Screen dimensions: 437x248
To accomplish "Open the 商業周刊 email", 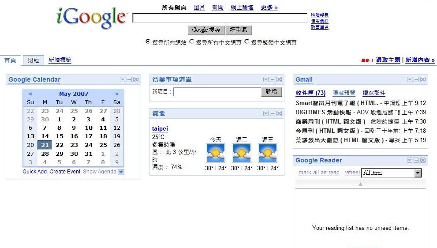I will (x=361, y=122).
